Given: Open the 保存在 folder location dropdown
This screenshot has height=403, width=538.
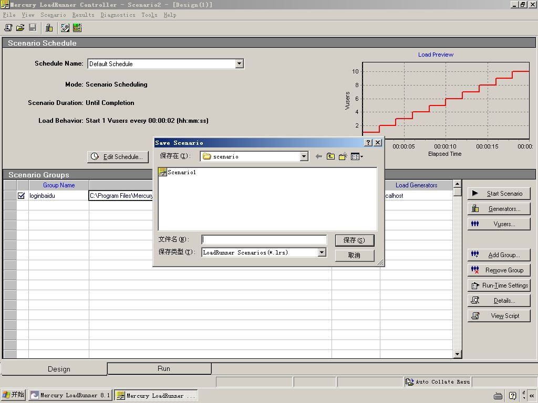Looking at the screenshot, I should (304, 156).
